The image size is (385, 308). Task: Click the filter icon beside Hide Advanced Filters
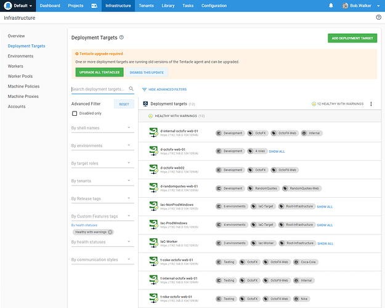pos(144,89)
